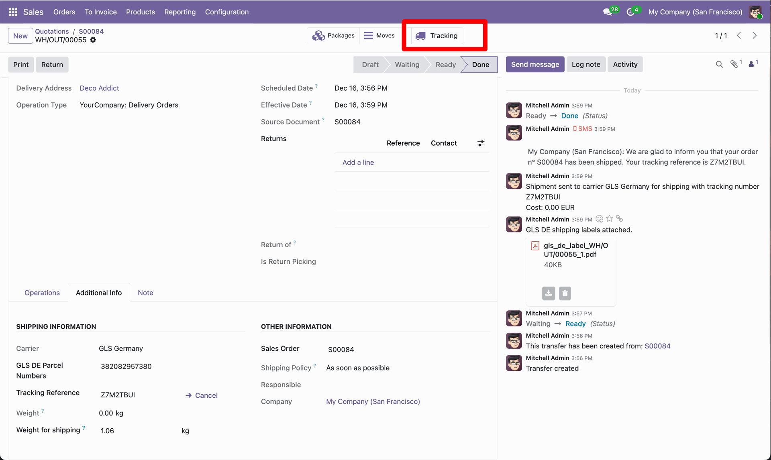This screenshot has height=460, width=771.
Task: Open the Reporting menu
Action: coord(180,12)
